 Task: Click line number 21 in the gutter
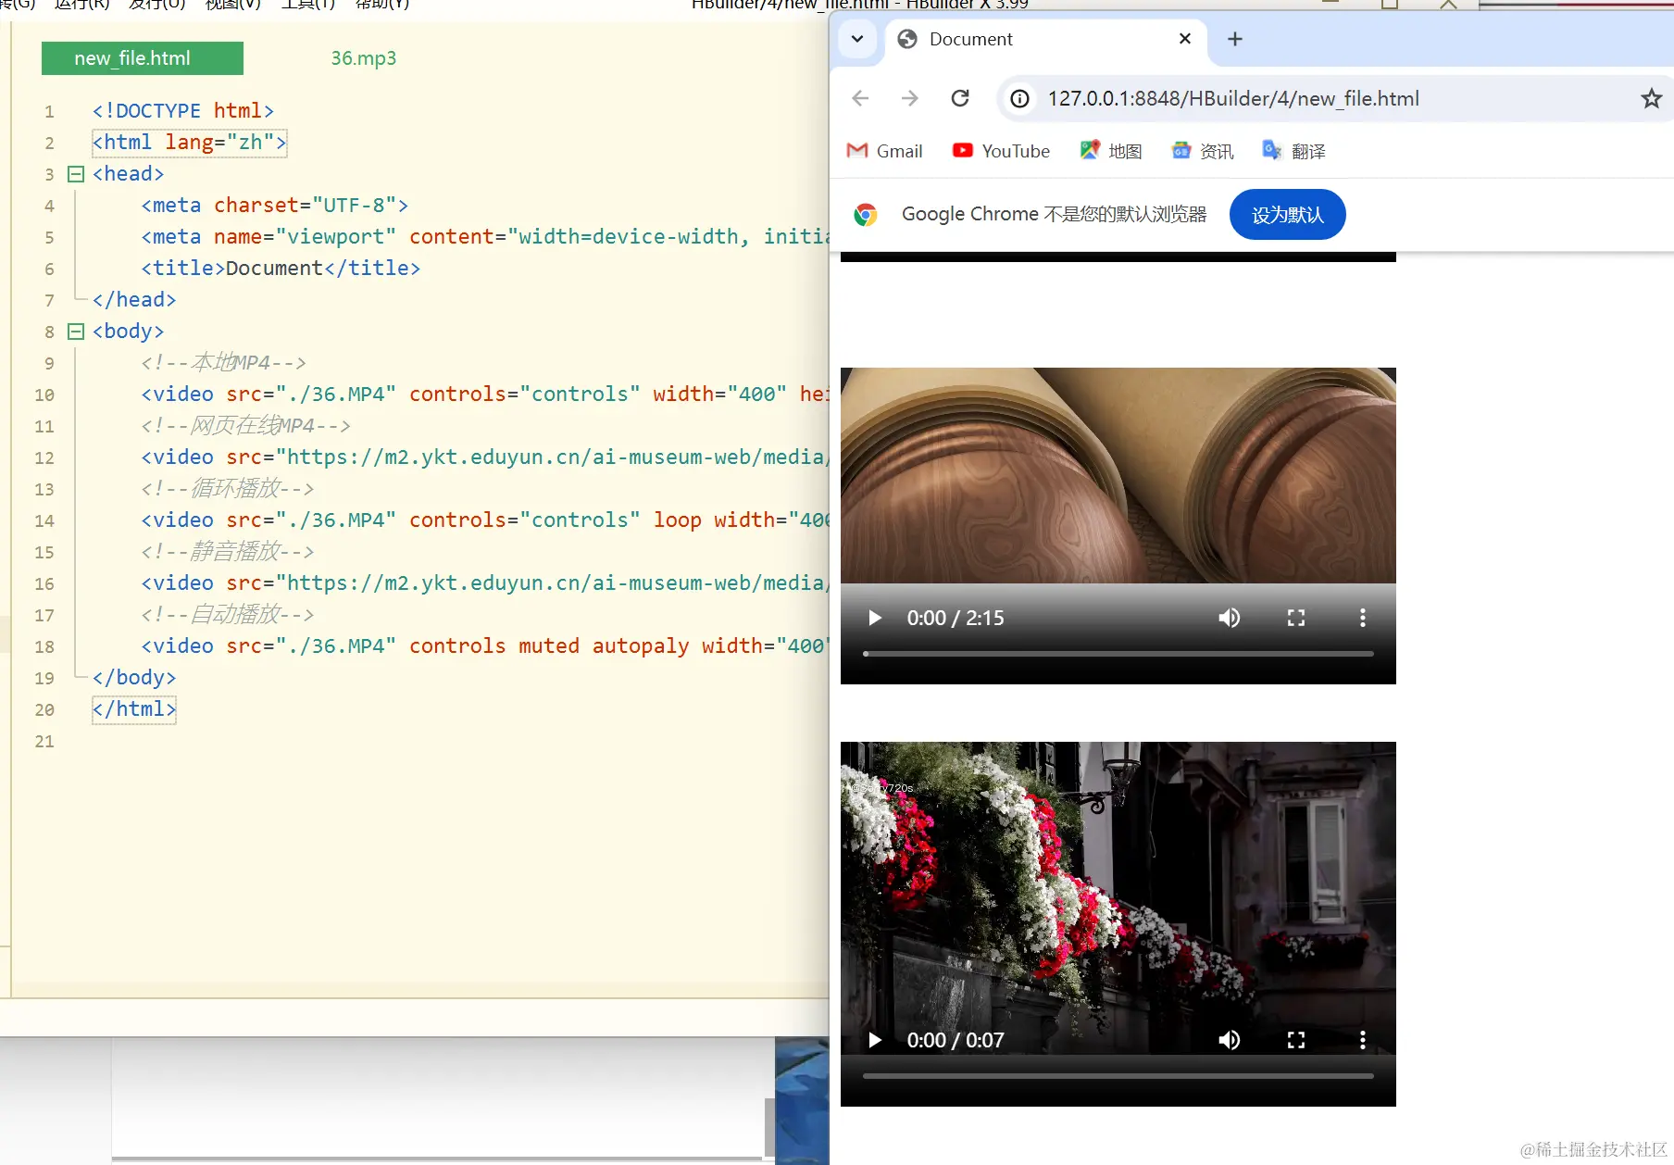(44, 741)
